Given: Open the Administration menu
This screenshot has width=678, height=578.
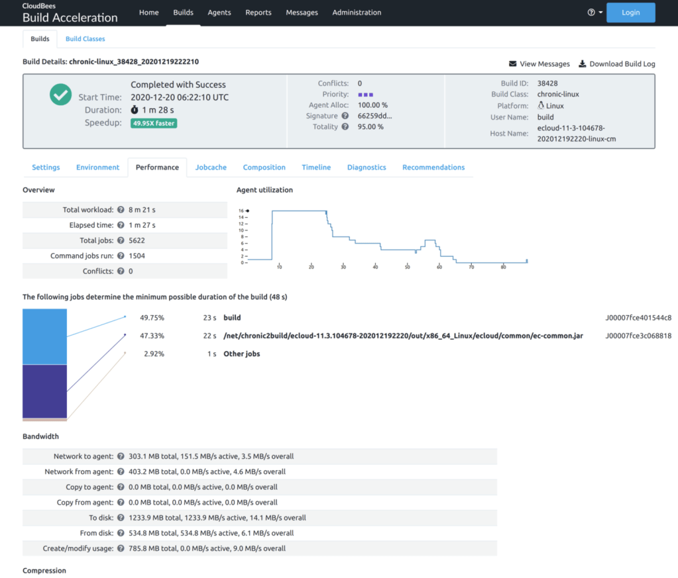Looking at the screenshot, I should tap(357, 13).
